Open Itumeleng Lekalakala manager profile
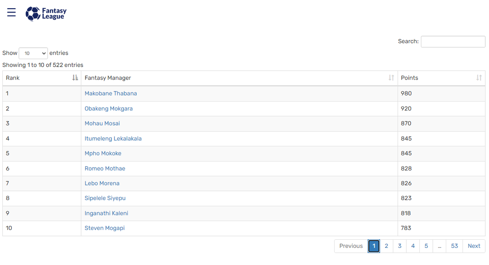The image size is (489, 265). point(113,139)
